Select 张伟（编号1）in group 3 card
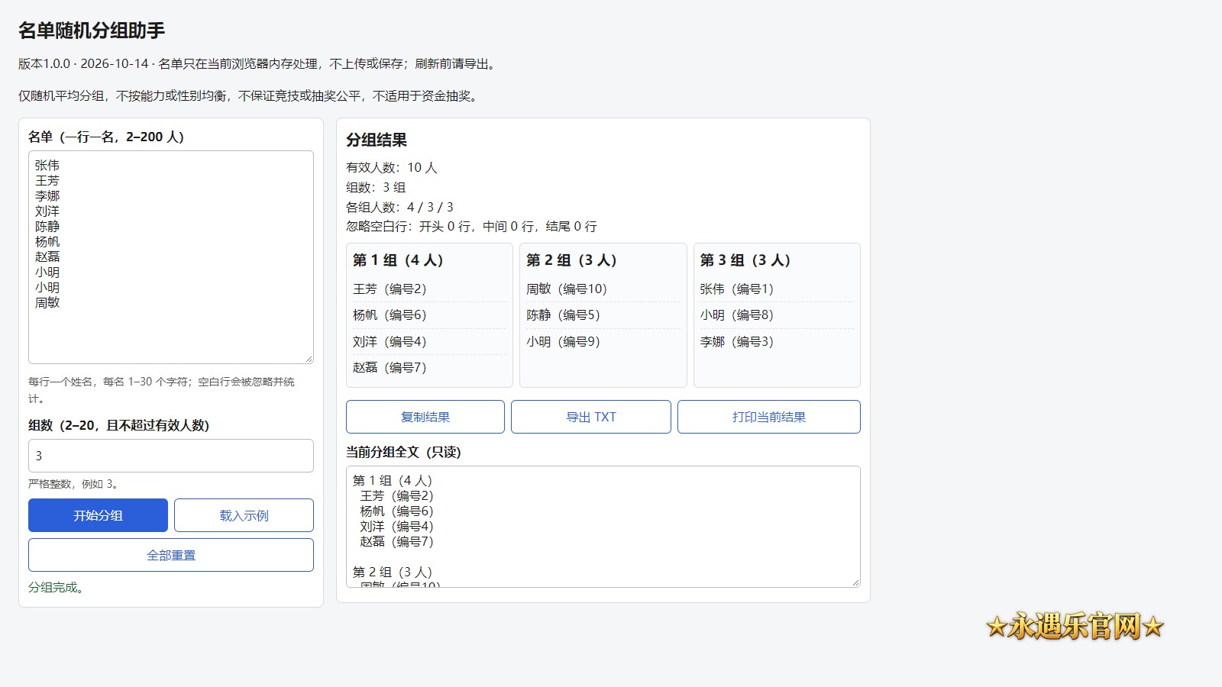This screenshot has height=687, width=1222. (x=737, y=289)
